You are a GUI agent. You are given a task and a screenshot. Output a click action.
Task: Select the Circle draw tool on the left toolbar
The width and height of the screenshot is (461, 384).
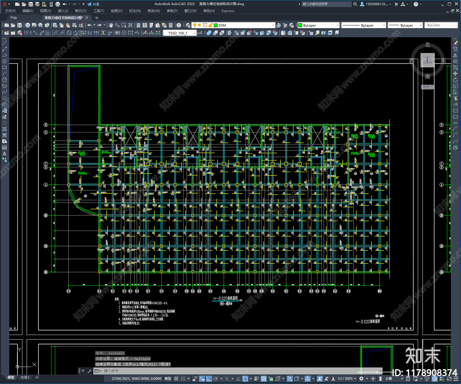click(x=4, y=80)
